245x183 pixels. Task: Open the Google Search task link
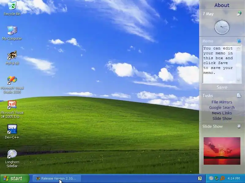[x=222, y=108]
